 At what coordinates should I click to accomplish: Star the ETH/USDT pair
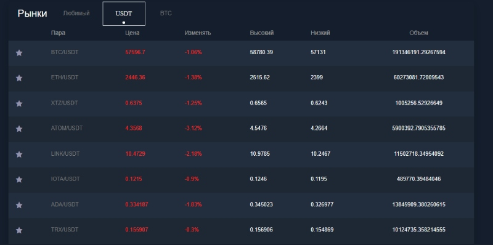[19, 78]
